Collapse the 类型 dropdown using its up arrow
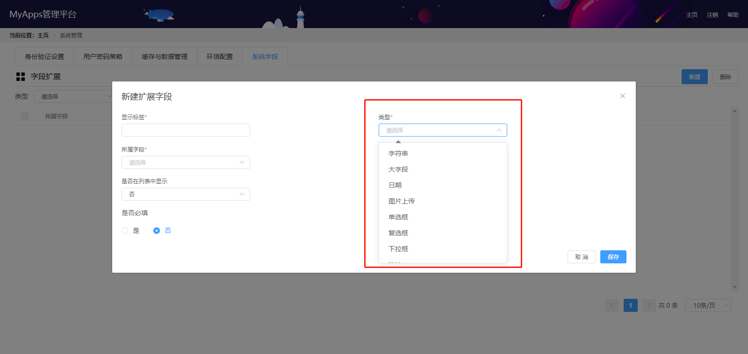The width and height of the screenshot is (748, 354). click(x=499, y=130)
